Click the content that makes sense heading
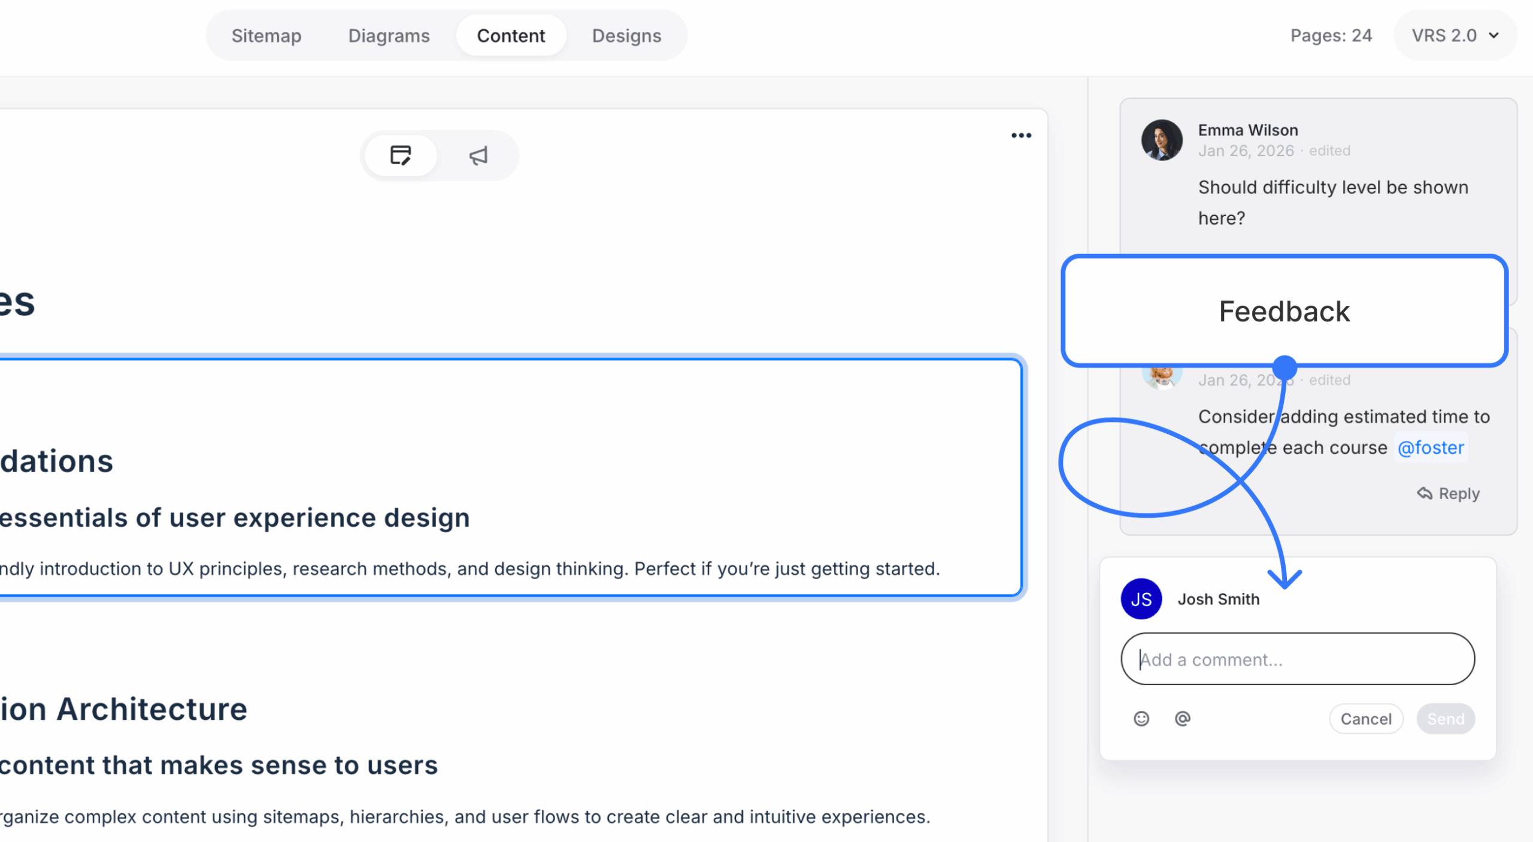This screenshot has width=1533, height=842. (x=219, y=765)
